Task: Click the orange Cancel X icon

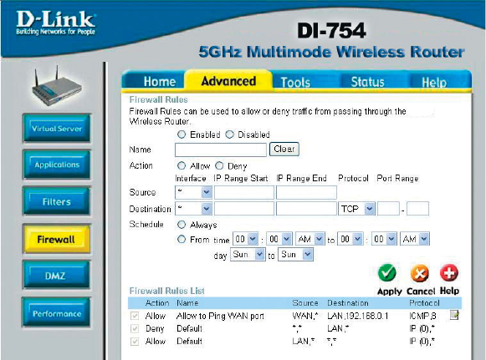Action: (x=420, y=273)
